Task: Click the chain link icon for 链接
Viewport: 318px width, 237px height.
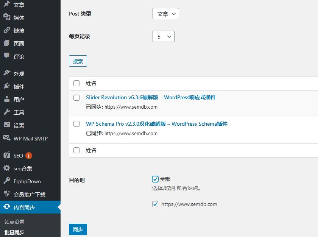Action: [7, 30]
